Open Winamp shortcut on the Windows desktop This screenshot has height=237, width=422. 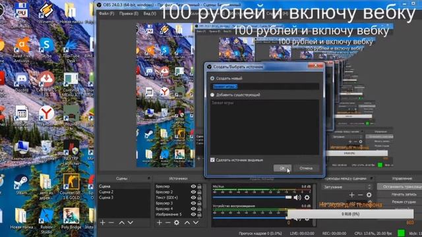46,13
